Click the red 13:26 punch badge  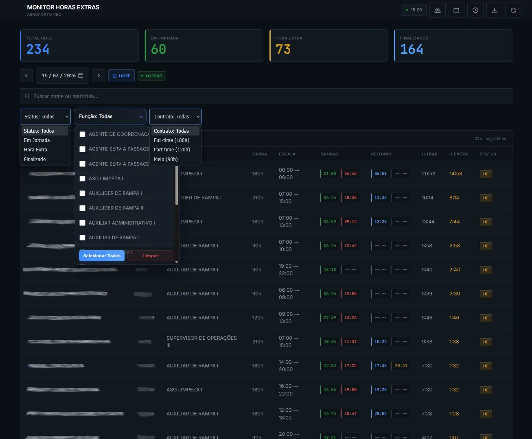(350, 318)
